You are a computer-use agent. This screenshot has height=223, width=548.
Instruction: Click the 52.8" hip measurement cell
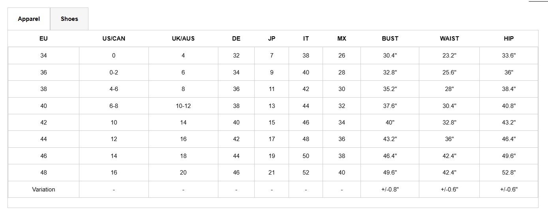pos(509,173)
